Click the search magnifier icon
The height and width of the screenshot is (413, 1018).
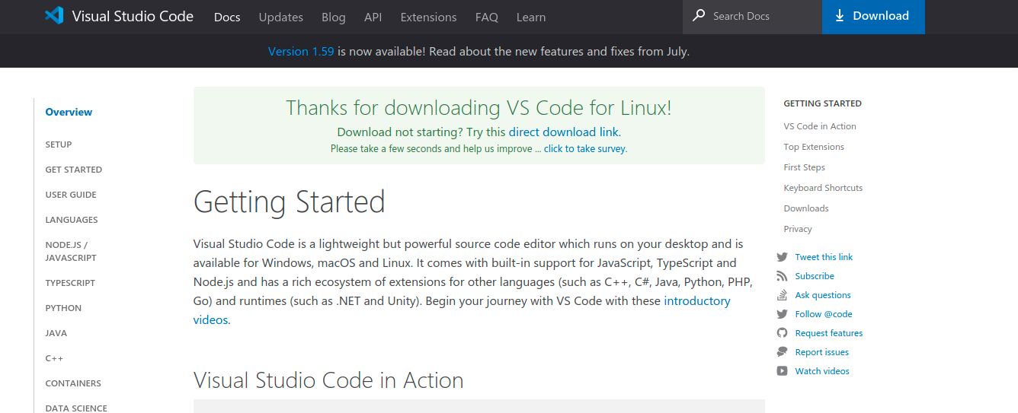(699, 16)
